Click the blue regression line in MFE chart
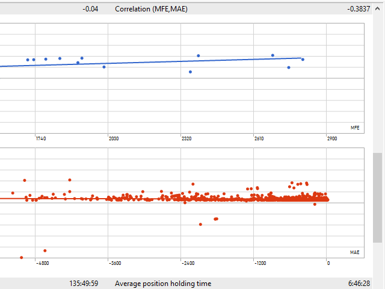Image resolution: width=385 pixels, height=289 pixels. 150,62
